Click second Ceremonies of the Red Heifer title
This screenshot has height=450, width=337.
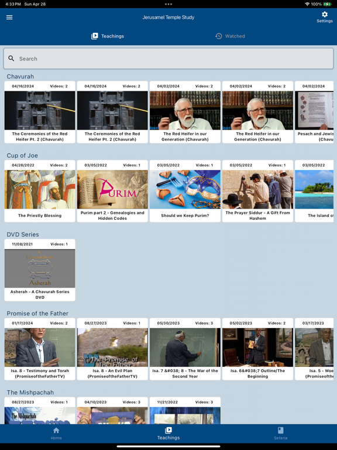(x=112, y=137)
